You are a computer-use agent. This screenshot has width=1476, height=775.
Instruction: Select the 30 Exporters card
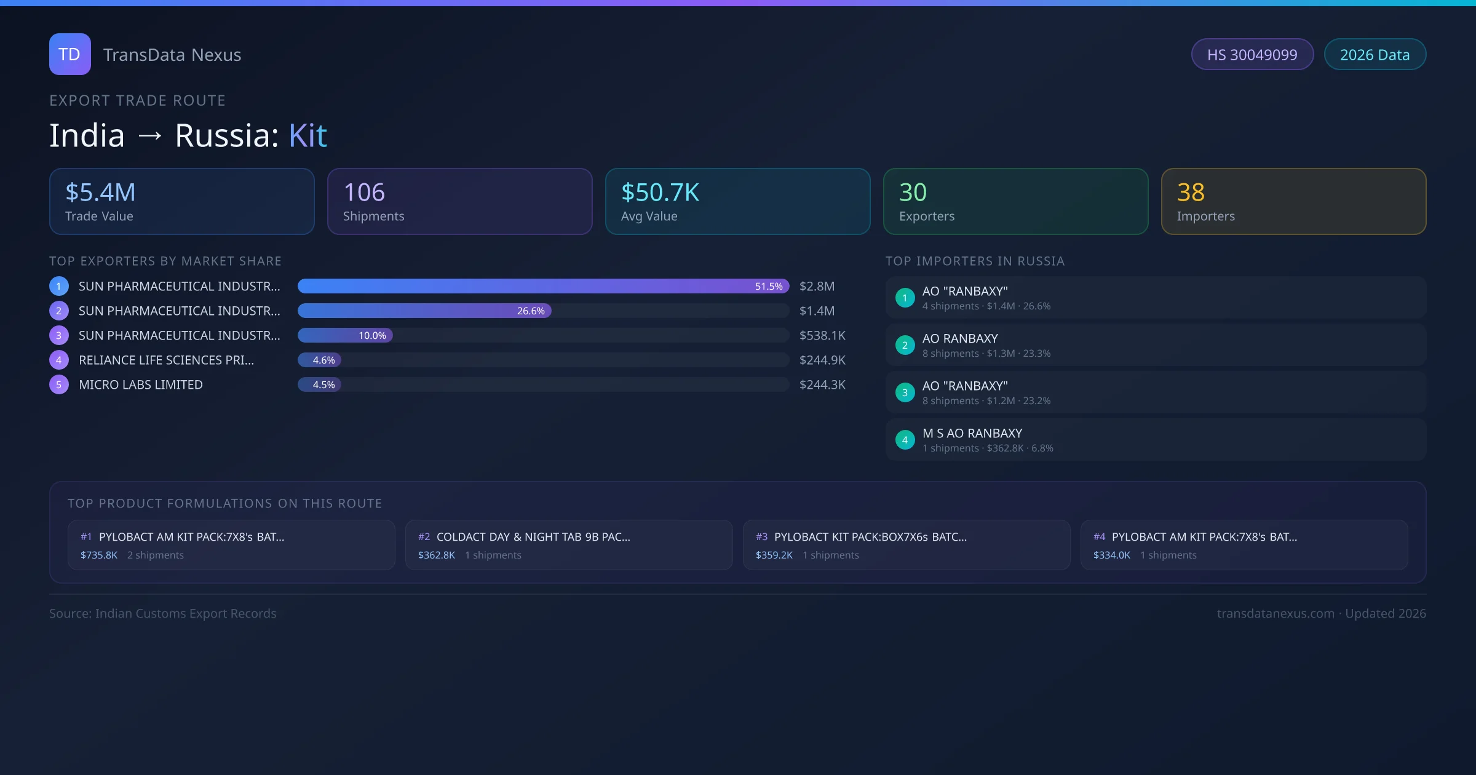1015,201
